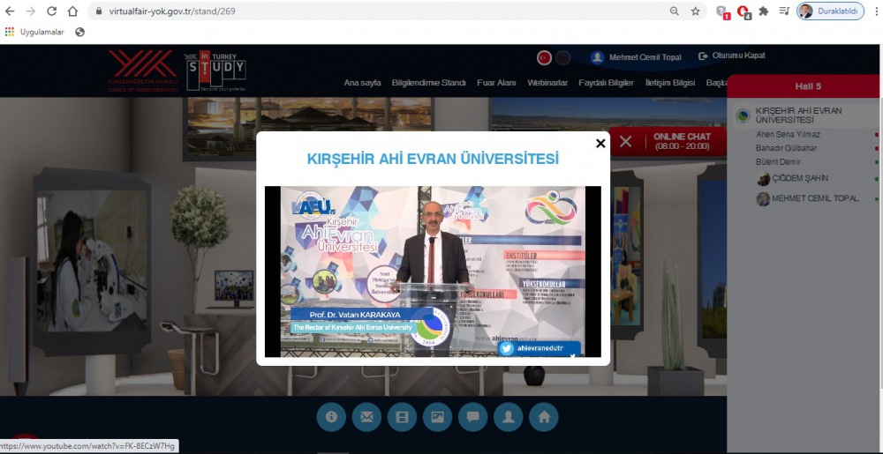This screenshot has height=454, width=883.
Task: Click Oturumu Kapat to log out
Action: [732, 56]
